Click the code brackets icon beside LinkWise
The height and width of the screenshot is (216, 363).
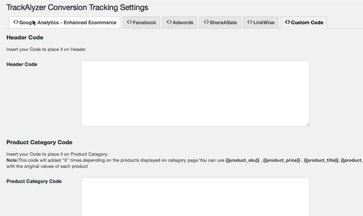pos(250,22)
